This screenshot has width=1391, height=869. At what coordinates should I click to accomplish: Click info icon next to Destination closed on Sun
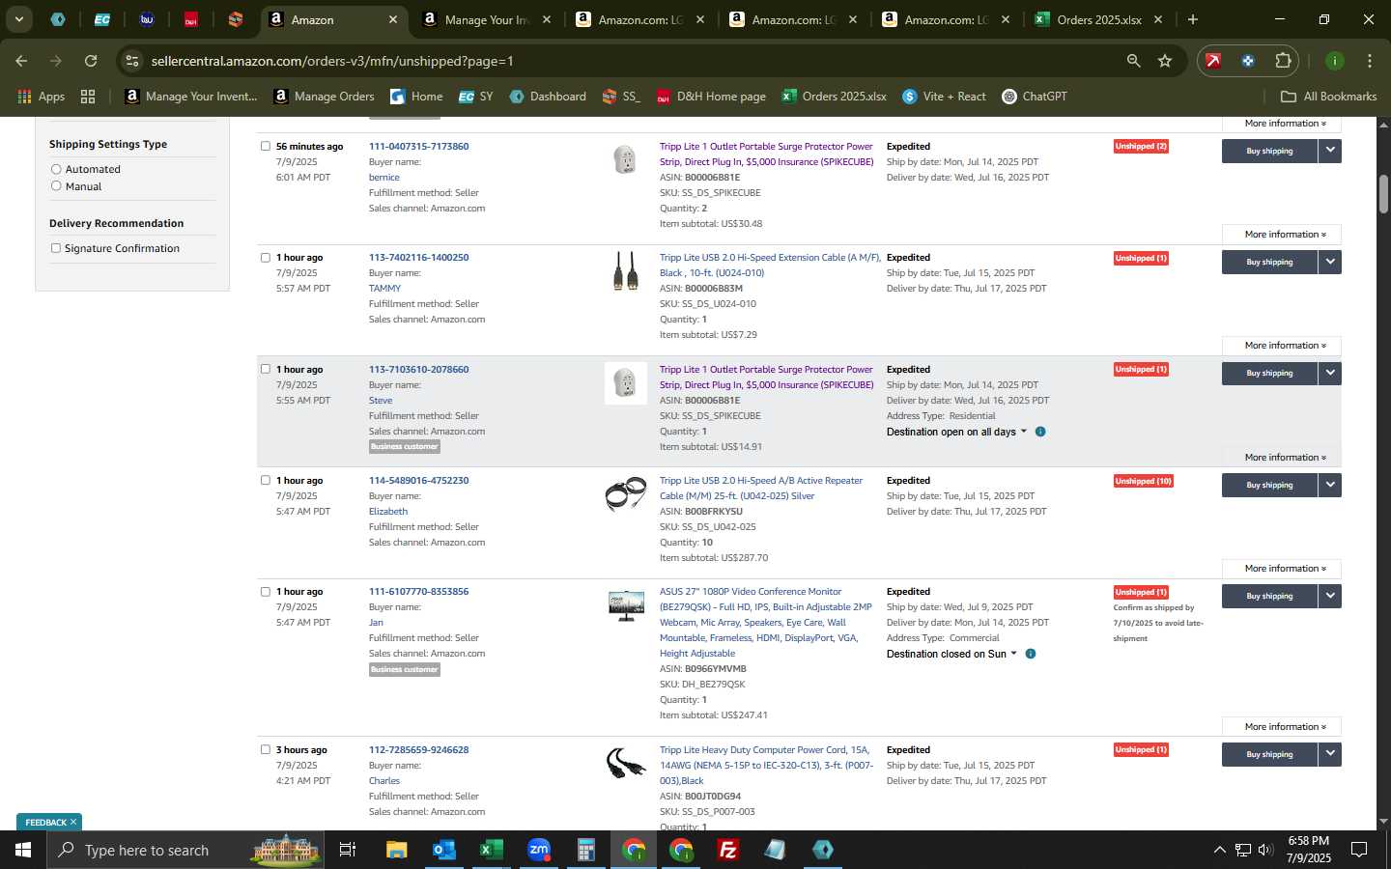[1031, 654]
